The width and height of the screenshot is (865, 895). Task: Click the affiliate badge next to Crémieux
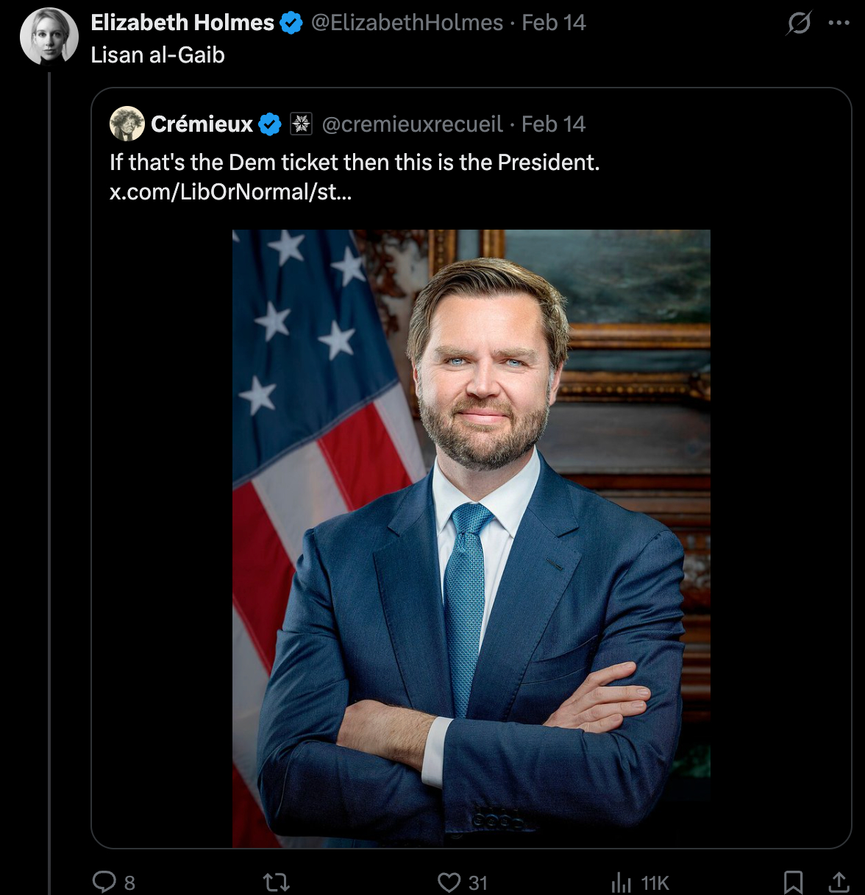tap(301, 124)
